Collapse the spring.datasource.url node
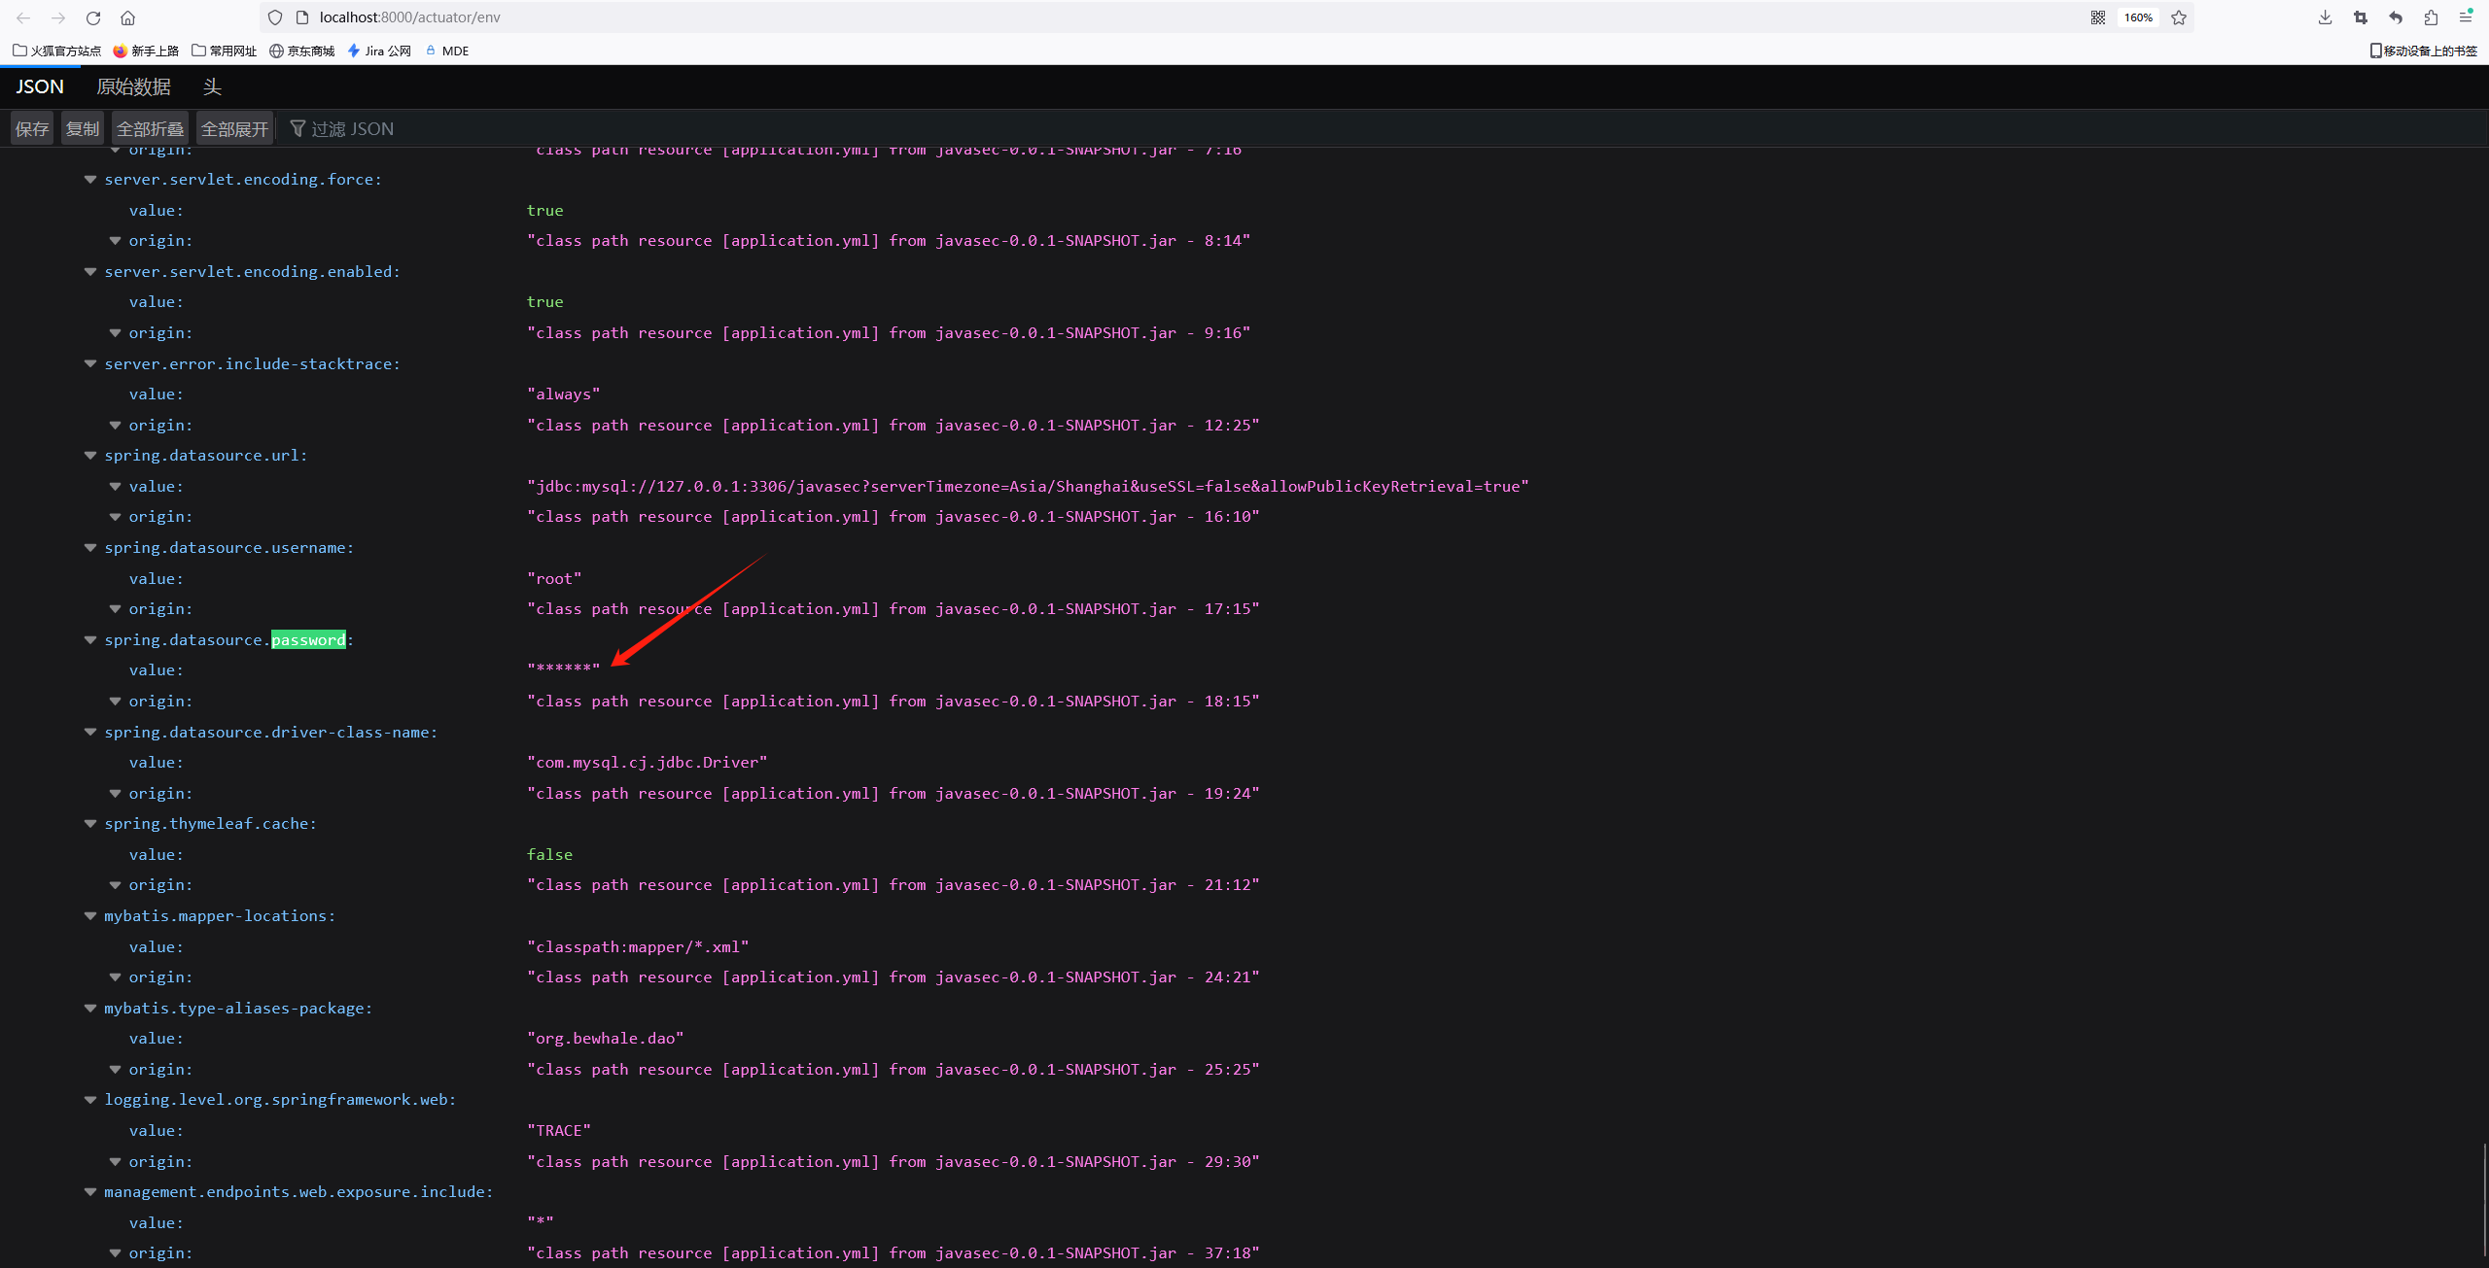 tap(90, 456)
